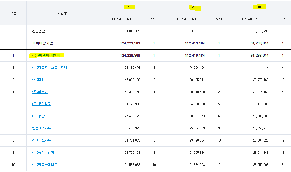Click the 순위 header under 2020
Screen dimensions: 291x172
(x=219, y=19)
